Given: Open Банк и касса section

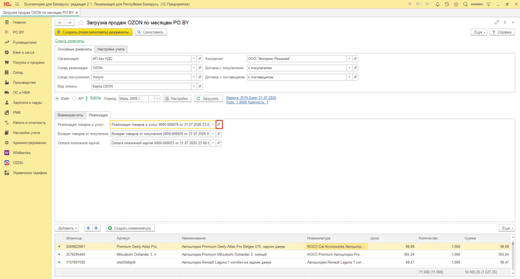Looking at the screenshot, I should (x=23, y=52).
